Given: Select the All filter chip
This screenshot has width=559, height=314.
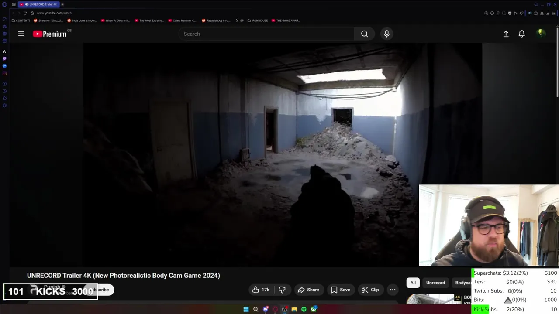Looking at the screenshot, I should (413, 283).
